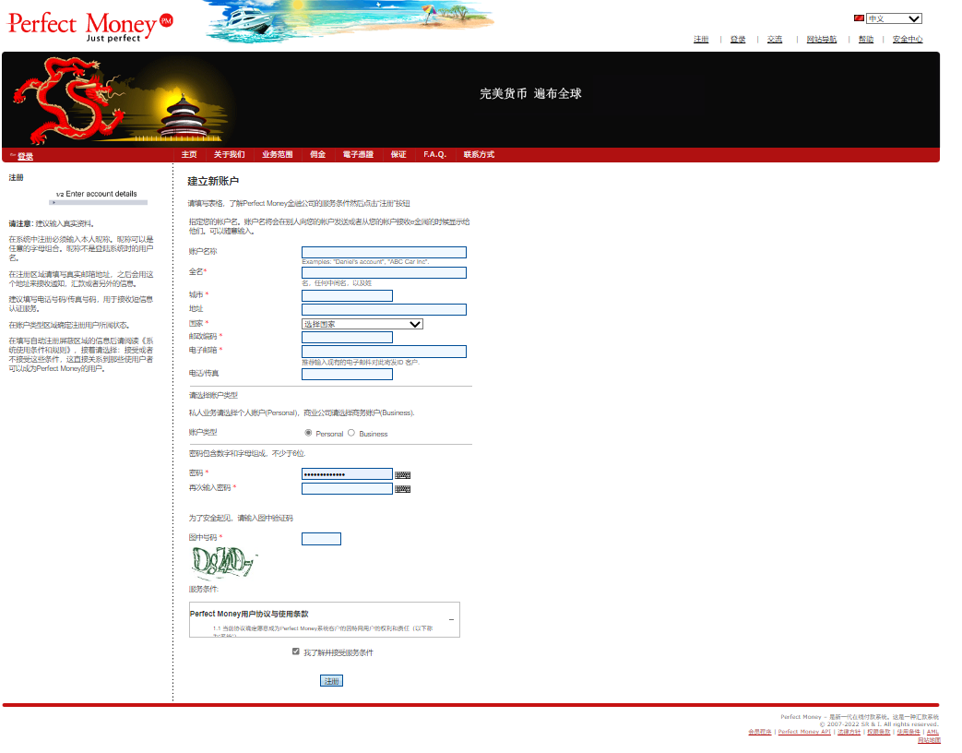
Task: Click the 登录 link in the red bar
Action: click(25, 157)
